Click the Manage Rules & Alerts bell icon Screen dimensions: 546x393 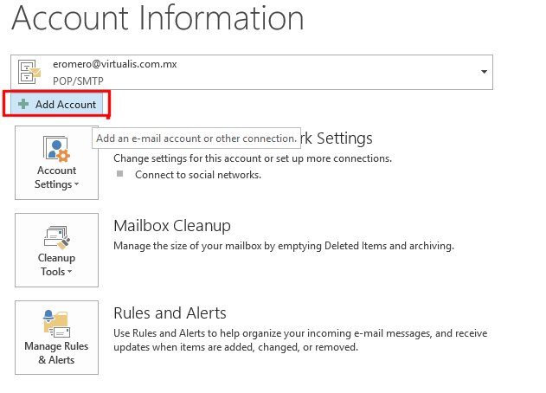pos(54,324)
